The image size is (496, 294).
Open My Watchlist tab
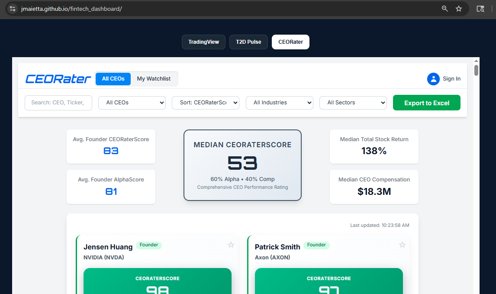coord(154,79)
